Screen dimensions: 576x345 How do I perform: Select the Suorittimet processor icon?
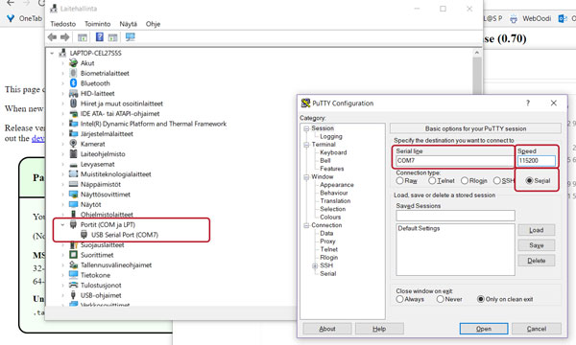point(74,255)
